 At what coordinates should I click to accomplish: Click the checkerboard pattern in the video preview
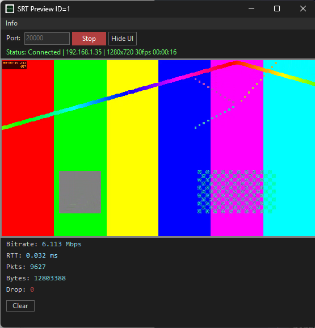[237, 192]
